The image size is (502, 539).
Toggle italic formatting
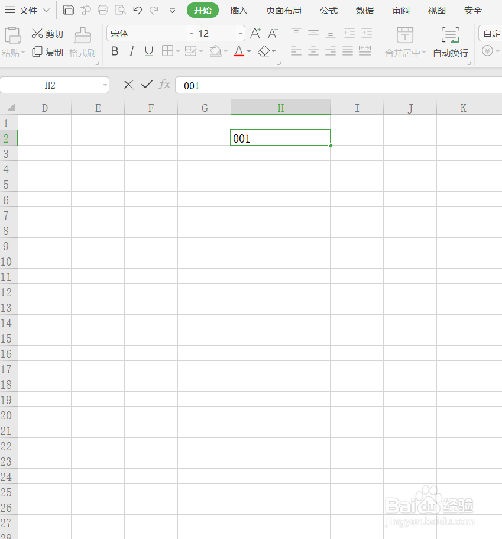click(x=132, y=51)
